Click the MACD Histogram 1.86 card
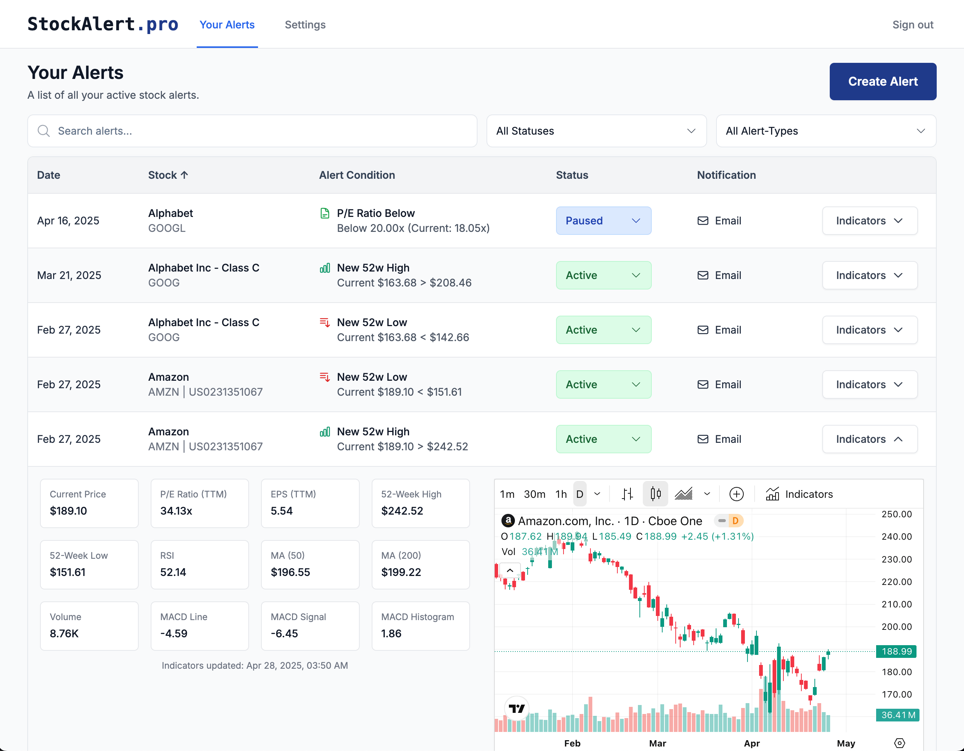This screenshot has width=964, height=751. coord(421,626)
